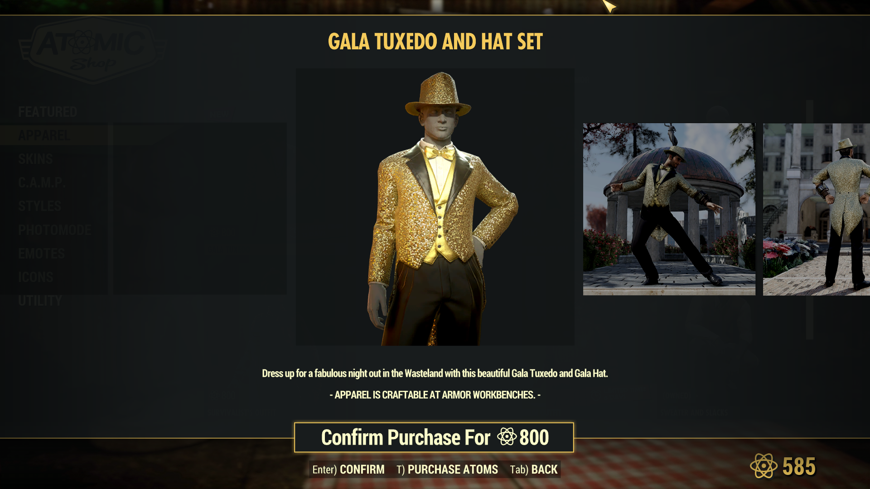The height and width of the screenshot is (489, 870).
Task: Click the 585 atoms balance number
Action: 799,466
